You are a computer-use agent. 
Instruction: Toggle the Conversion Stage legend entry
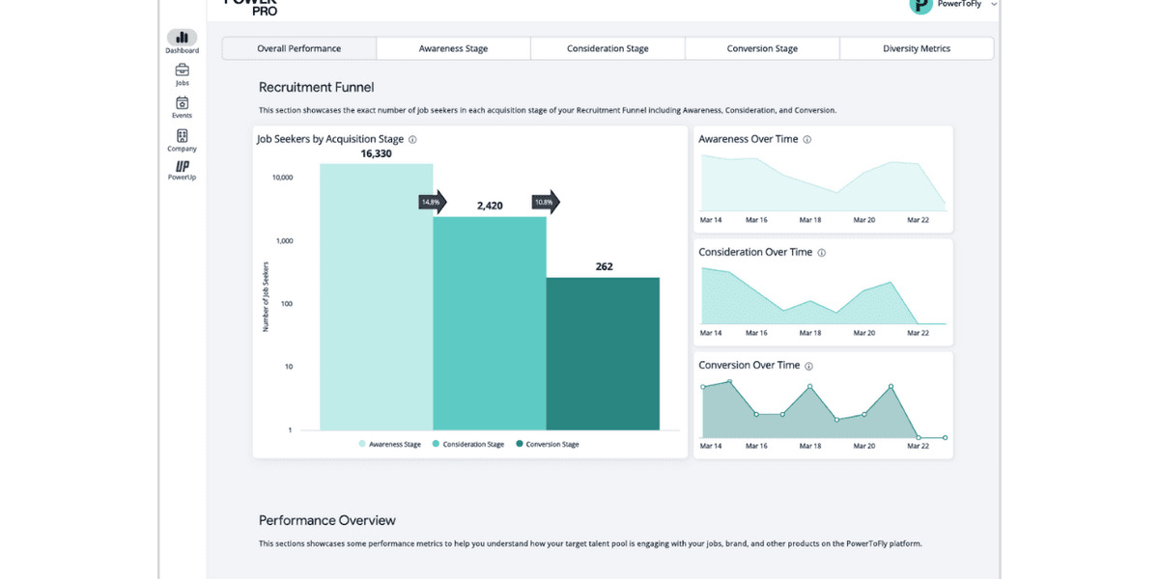[548, 444]
